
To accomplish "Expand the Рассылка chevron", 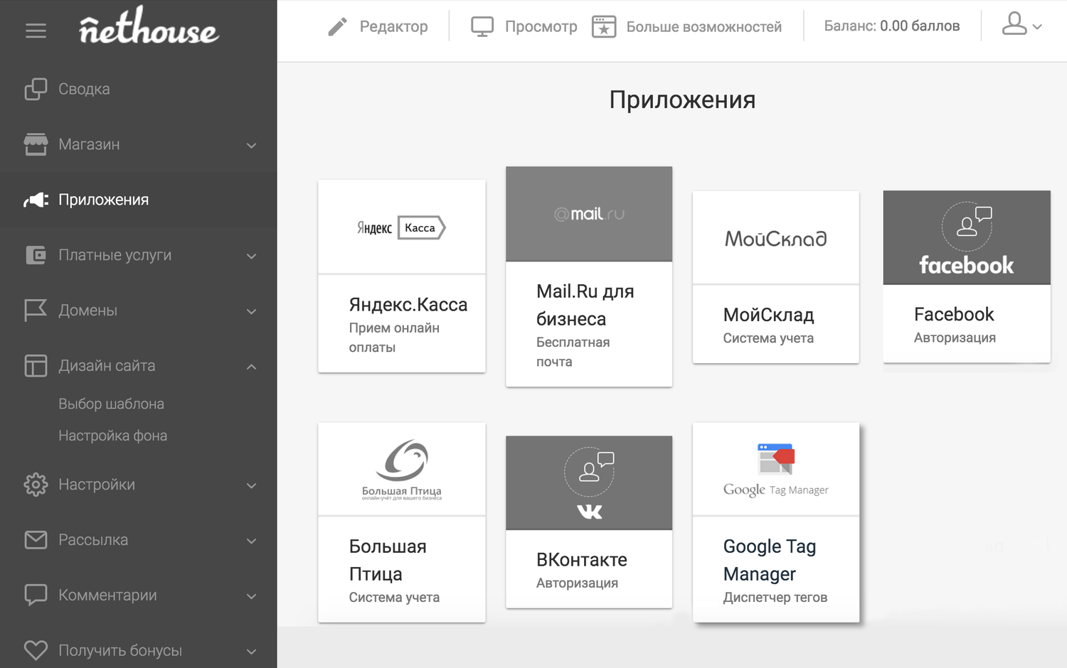I will pyautogui.click(x=251, y=542).
